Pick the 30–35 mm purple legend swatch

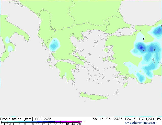(x=57, y=122)
